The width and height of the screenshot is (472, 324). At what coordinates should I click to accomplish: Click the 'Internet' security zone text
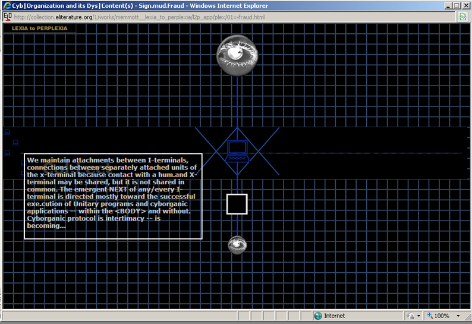334,316
